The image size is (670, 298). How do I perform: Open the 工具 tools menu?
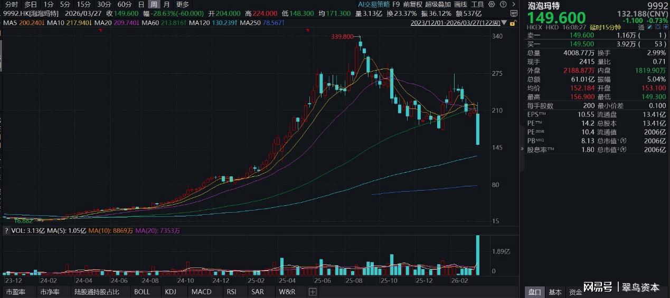point(477,4)
